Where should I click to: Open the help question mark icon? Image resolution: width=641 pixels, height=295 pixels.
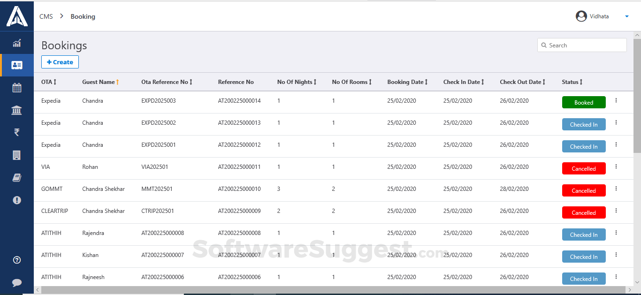click(17, 260)
